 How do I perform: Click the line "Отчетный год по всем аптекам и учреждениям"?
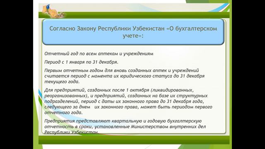99,54
